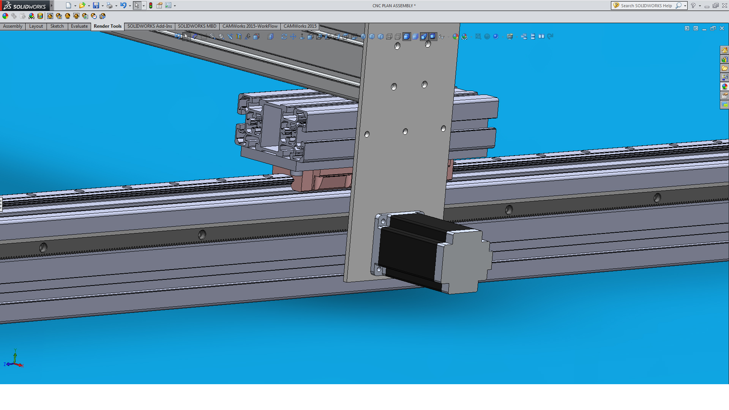
Task: Click the Edit Appearance color ball icon
Action: point(5,16)
